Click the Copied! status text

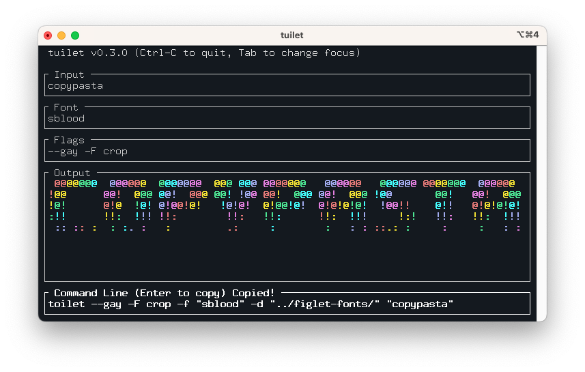coord(253,293)
